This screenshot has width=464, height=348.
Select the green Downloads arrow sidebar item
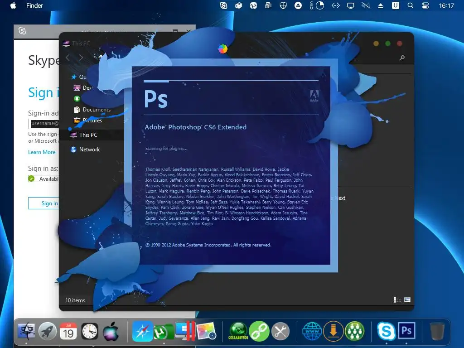pos(77,99)
